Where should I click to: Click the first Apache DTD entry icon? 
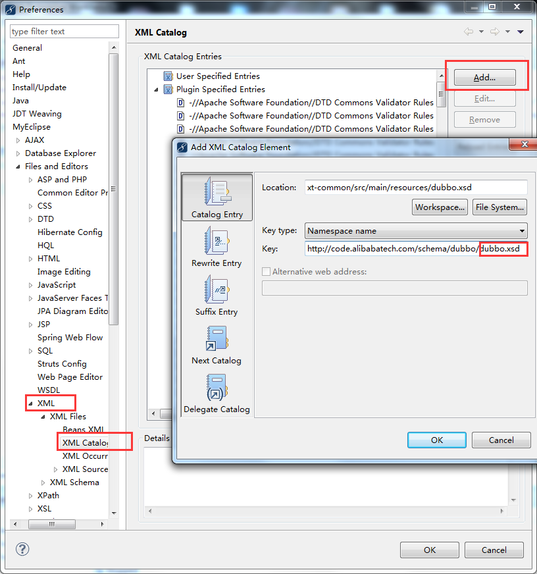(x=180, y=103)
